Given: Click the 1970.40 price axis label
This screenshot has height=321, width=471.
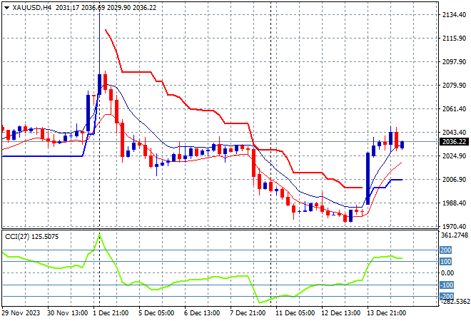Looking at the screenshot, I should pyautogui.click(x=454, y=226).
